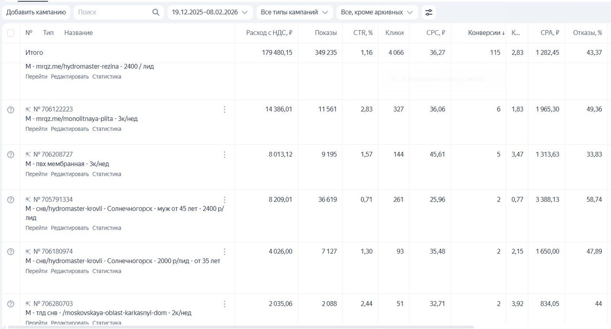Open the filter settings sliders icon
Viewport: 611px width, 329px height.
[429, 12]
